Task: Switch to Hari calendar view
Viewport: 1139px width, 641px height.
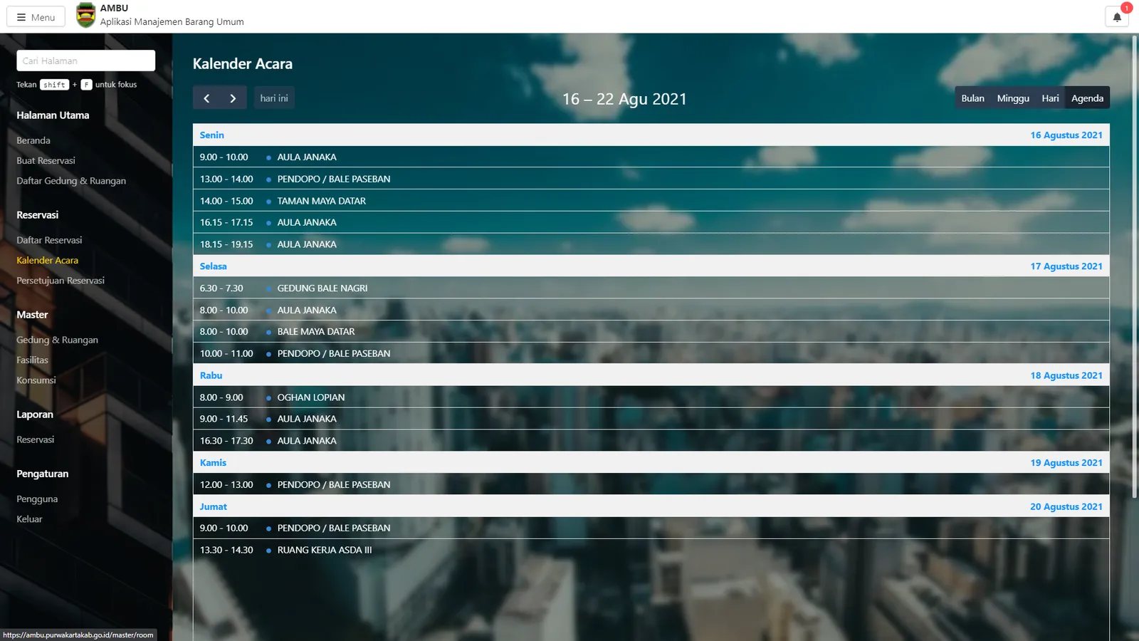Action: coord(1050,98)
